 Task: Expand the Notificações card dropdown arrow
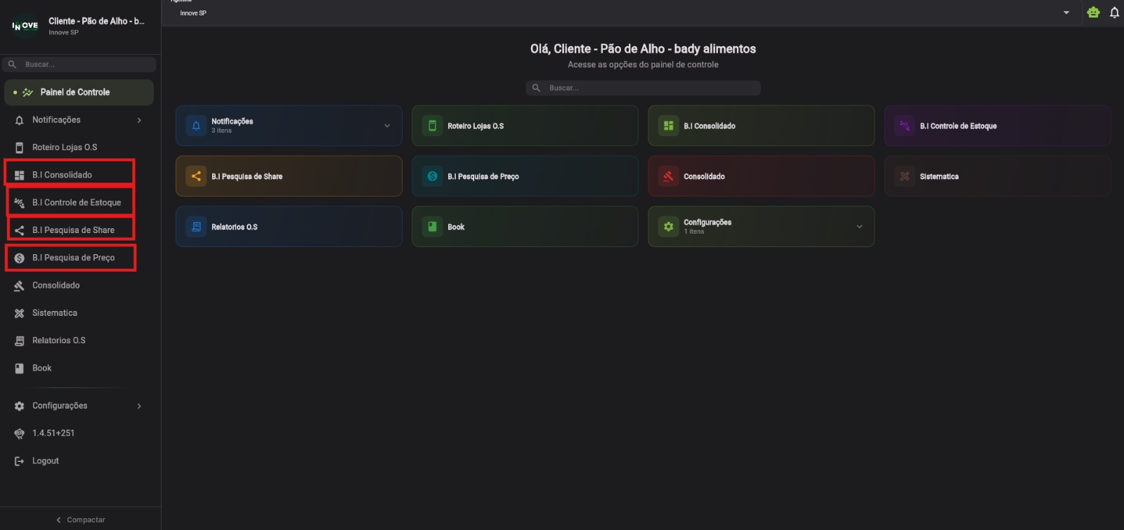[x=387, y=126]
